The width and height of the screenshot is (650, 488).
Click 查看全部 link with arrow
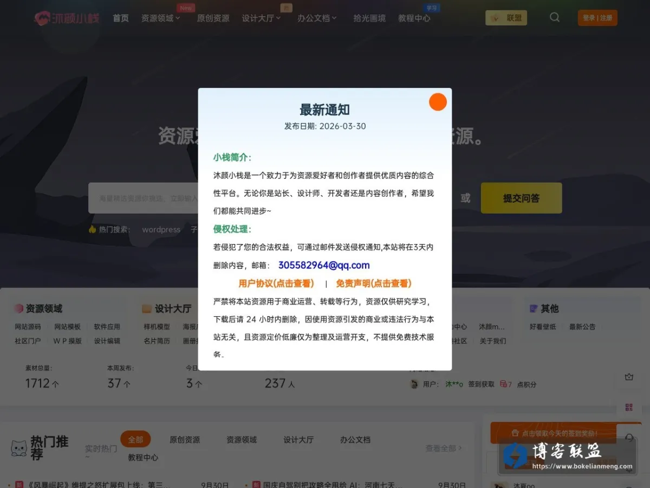(444, 448)
